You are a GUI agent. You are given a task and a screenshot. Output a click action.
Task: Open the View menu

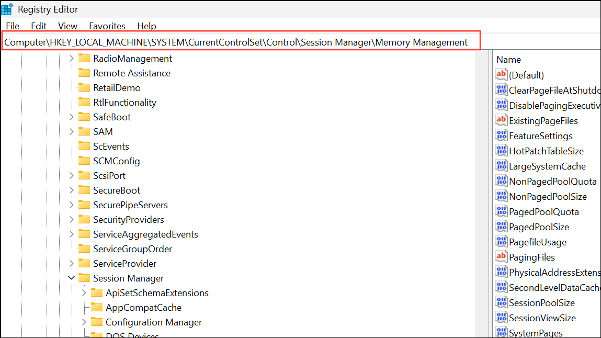[67, 26]
